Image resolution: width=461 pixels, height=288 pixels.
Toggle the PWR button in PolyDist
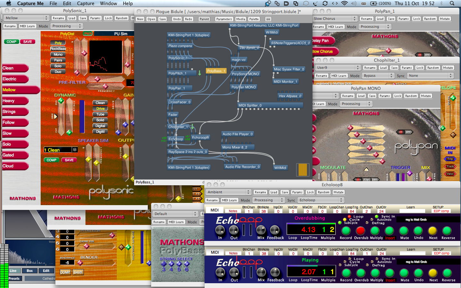87,34
